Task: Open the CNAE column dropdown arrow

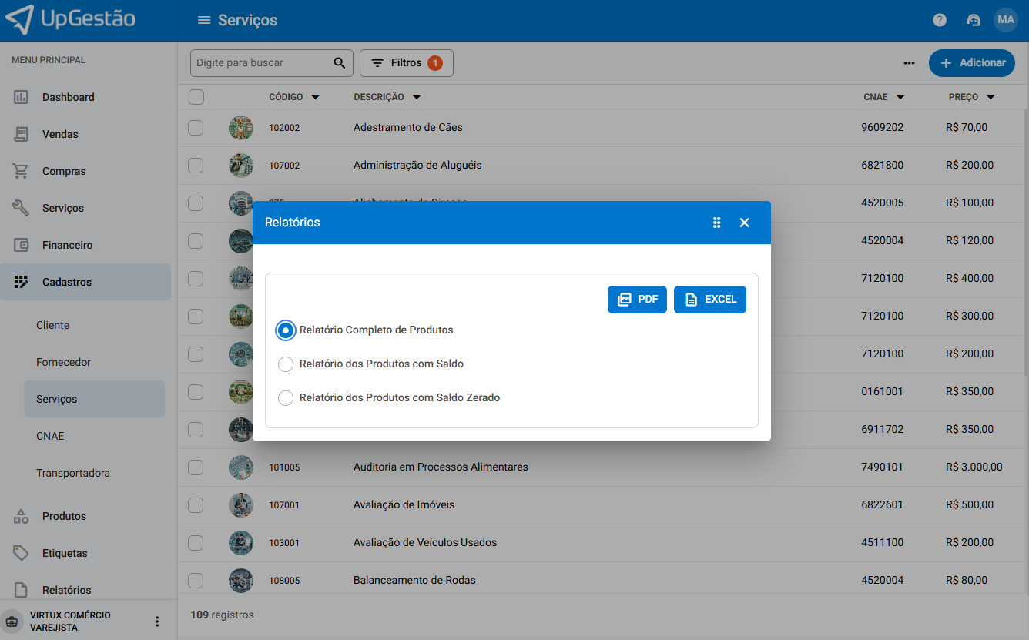Action: 900,98
